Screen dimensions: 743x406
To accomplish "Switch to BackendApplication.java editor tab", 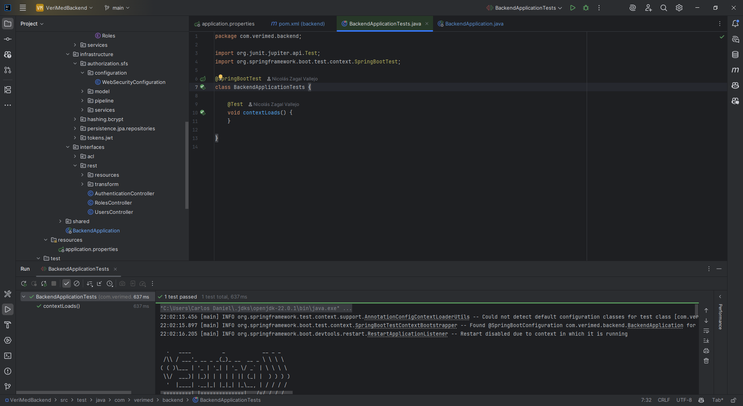I will 471,24.
